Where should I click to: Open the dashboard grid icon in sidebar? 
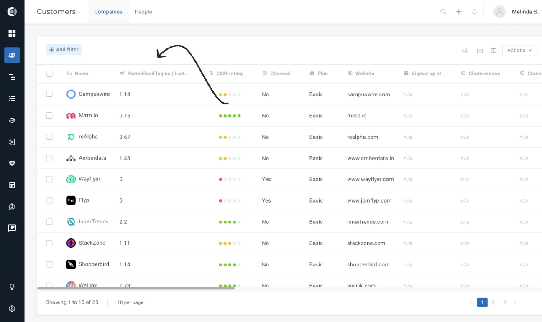pyautogui.click(x=12, y=33)
